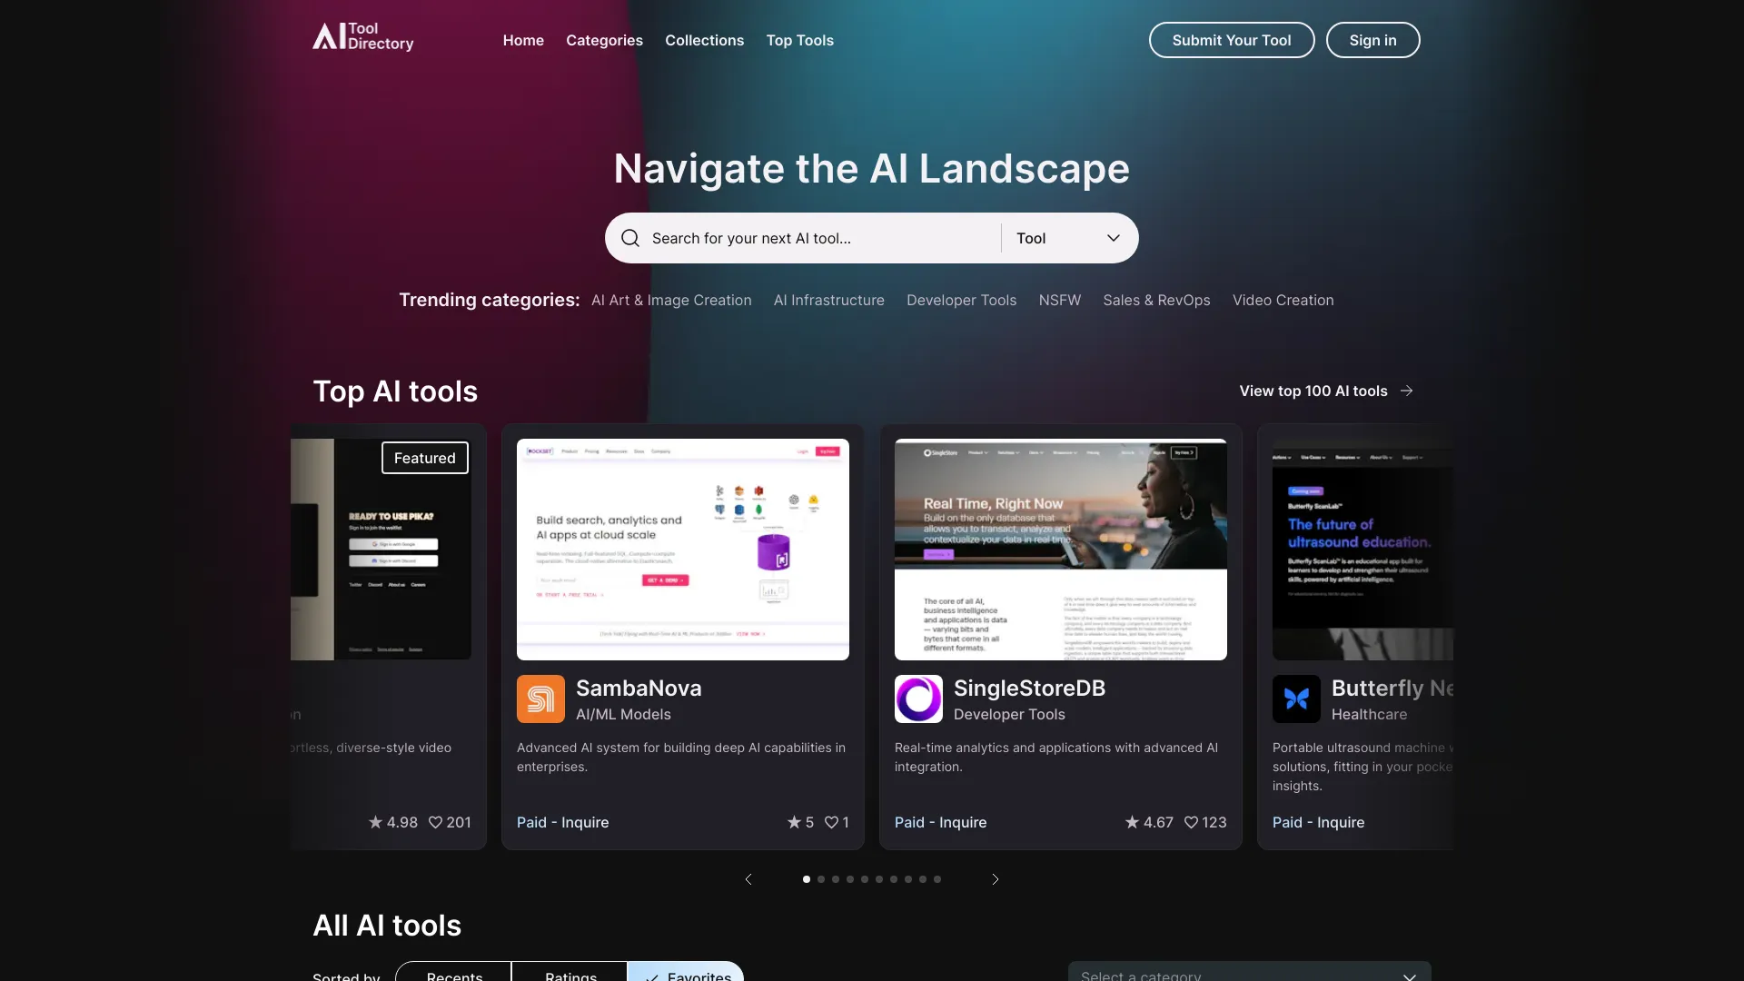Click the AI Art & Image Creation trending category
Screen dimensions: 1744x981
pyautogui.click(x=670, y=300)
